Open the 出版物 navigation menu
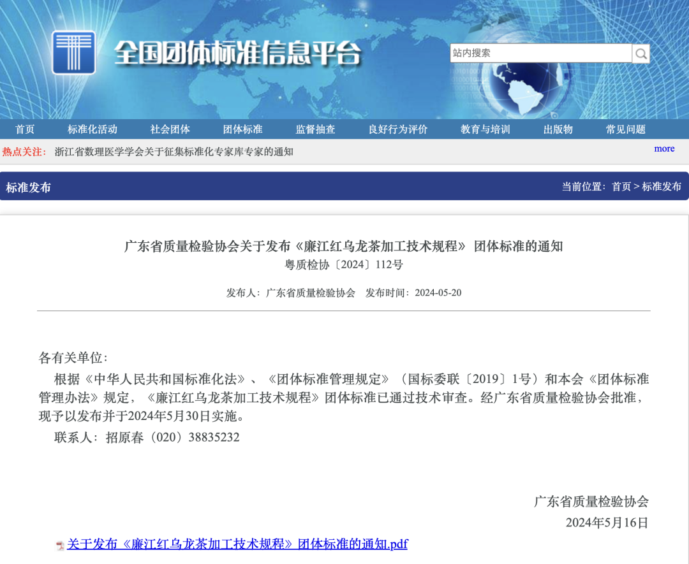The image size is (689, 564). coord(557,129)
